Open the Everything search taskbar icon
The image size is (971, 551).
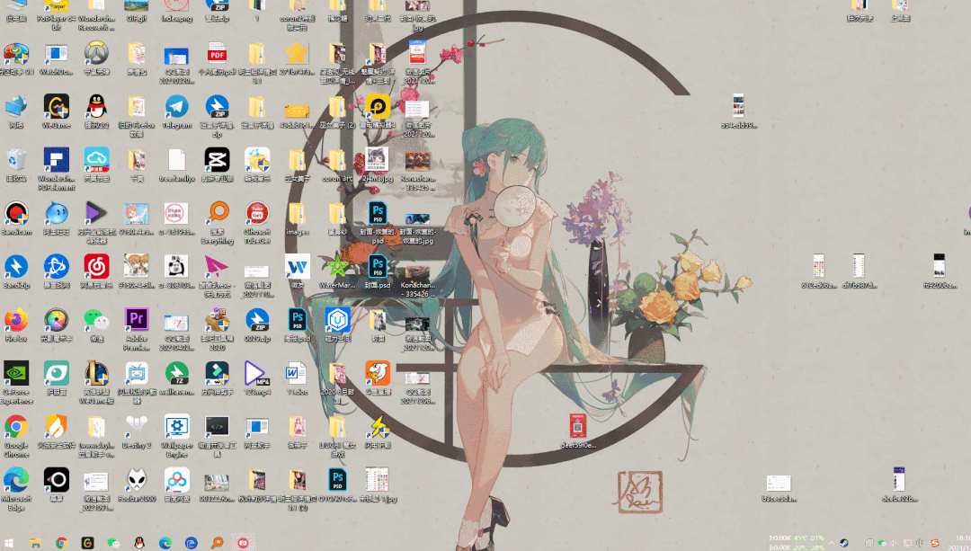point(218,543)
